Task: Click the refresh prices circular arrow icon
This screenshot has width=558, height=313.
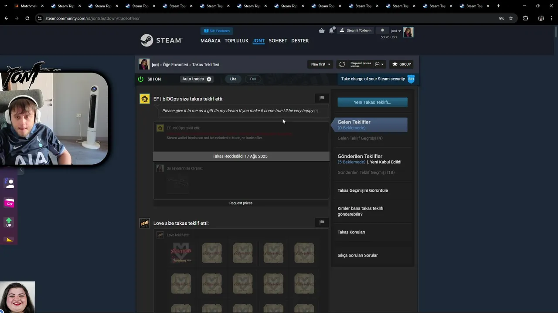Action: point(342,64)
